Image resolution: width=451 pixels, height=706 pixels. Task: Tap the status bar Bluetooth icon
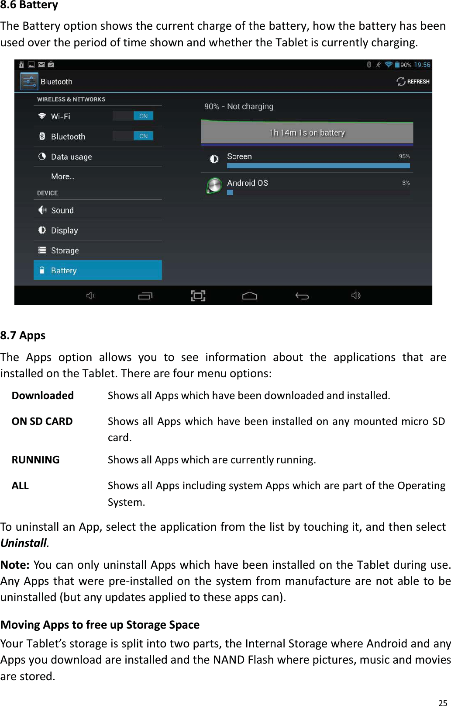click(x=369, y=65)
